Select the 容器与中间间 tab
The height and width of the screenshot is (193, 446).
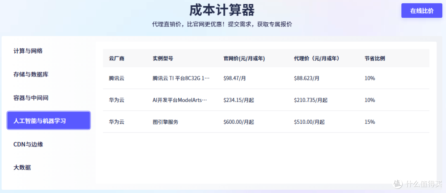pos(31,98)
